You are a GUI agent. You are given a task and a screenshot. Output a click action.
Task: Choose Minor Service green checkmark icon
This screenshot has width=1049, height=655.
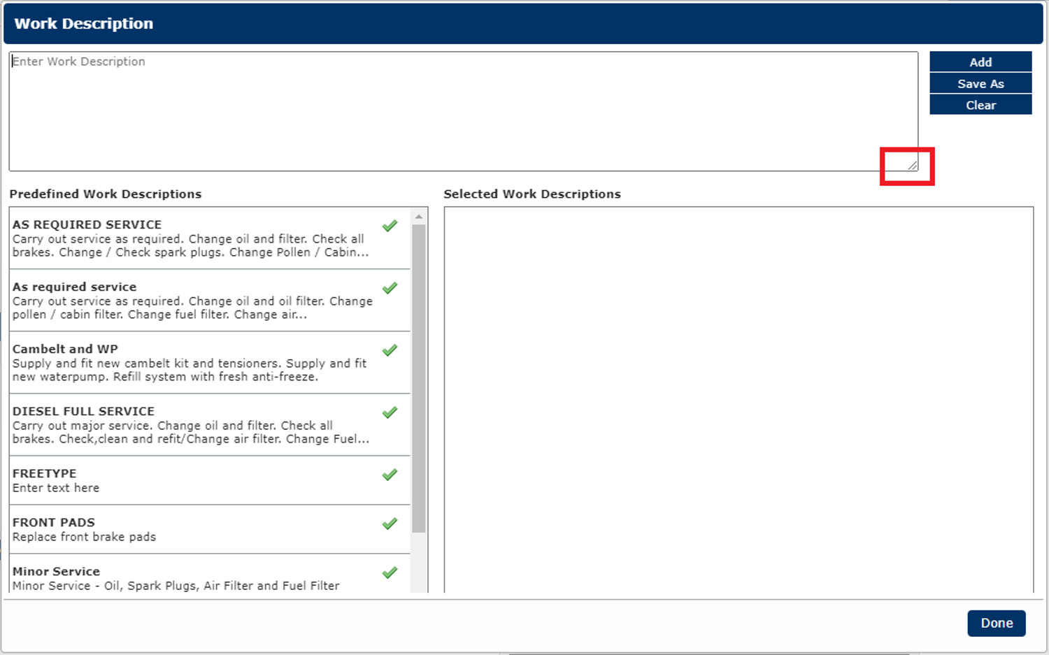[390, 573]
